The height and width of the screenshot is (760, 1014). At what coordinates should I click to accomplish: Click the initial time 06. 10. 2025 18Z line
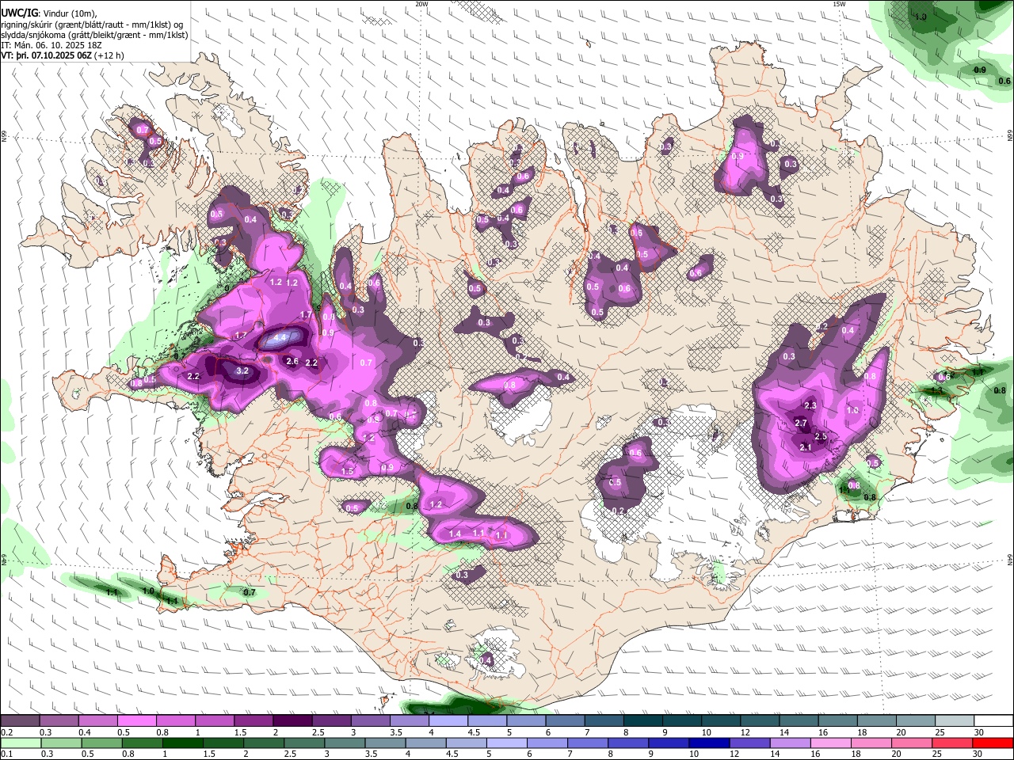point(51,46)
